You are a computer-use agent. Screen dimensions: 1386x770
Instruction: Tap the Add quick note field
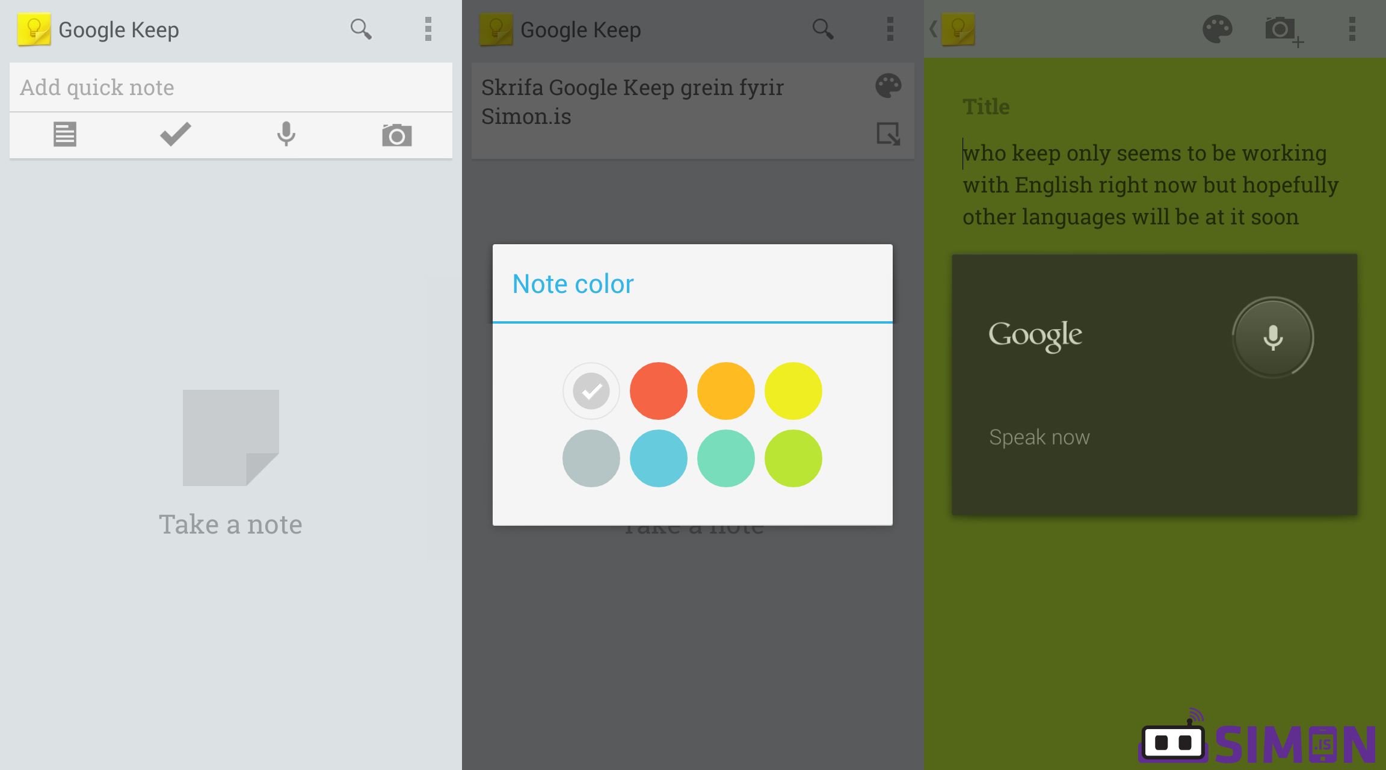coord(230,87)
